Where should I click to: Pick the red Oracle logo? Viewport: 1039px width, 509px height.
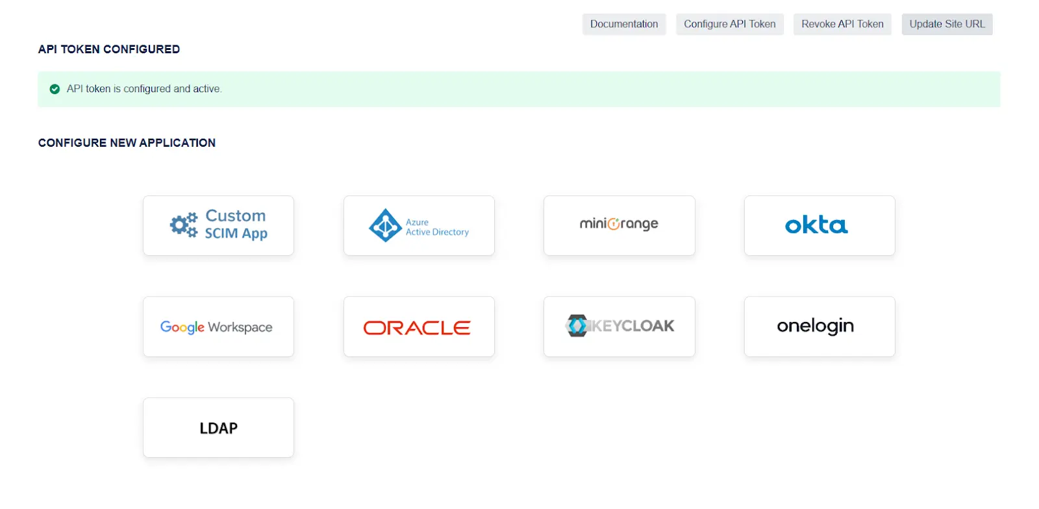click(x=417, y=328)
